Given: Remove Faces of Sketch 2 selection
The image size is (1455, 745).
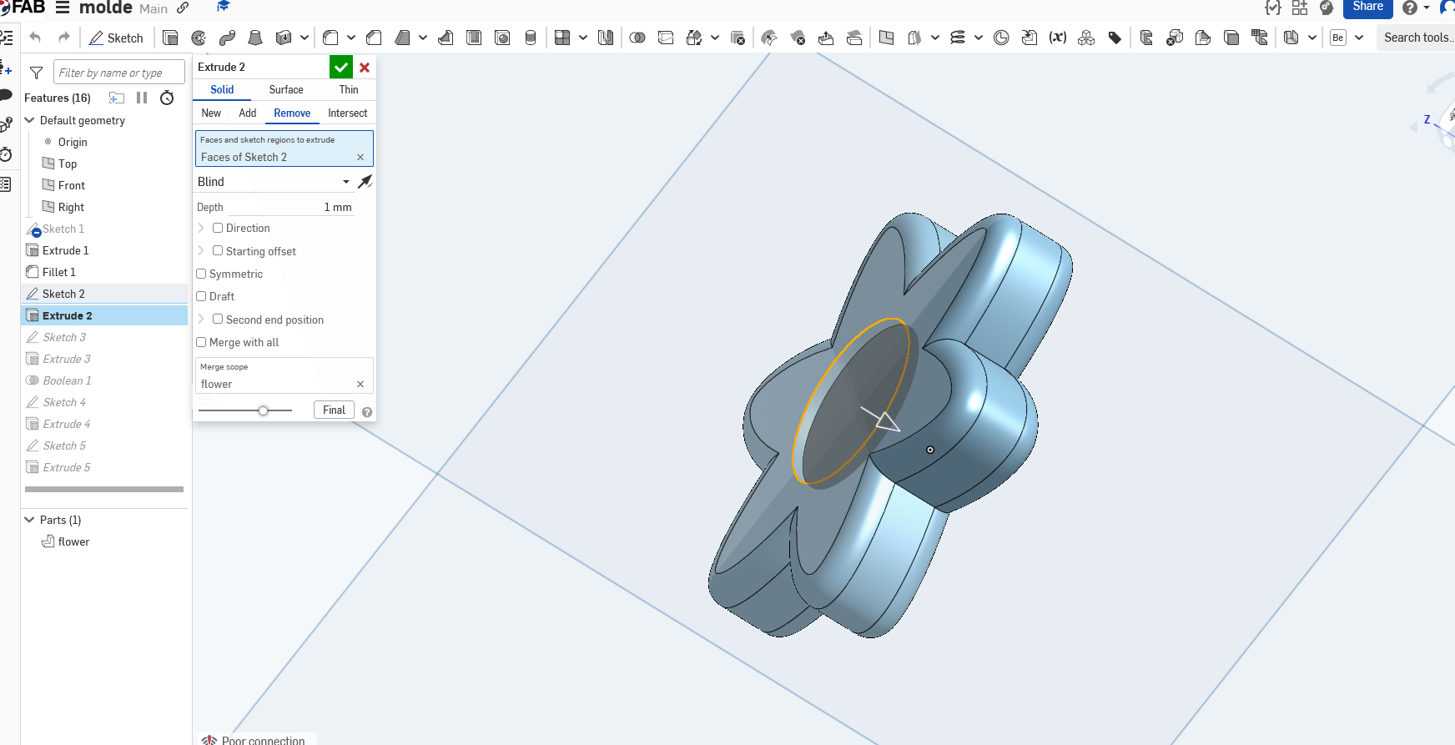Looking at the screenshot, I should tap(360, 157).
